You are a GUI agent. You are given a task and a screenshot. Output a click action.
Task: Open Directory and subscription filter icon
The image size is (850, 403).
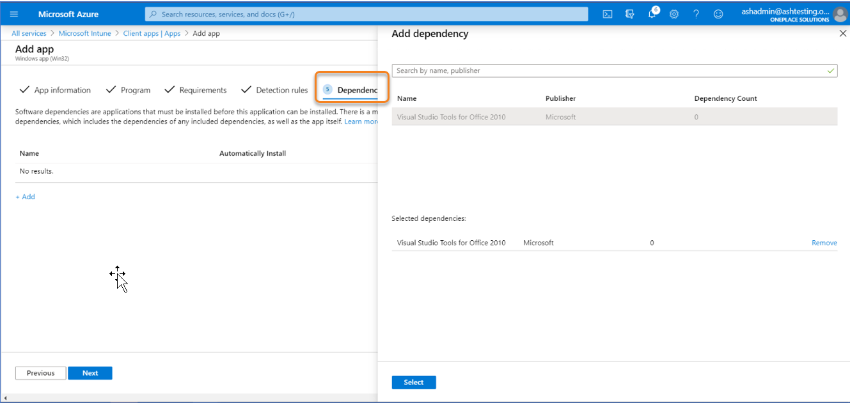(629, 14)
